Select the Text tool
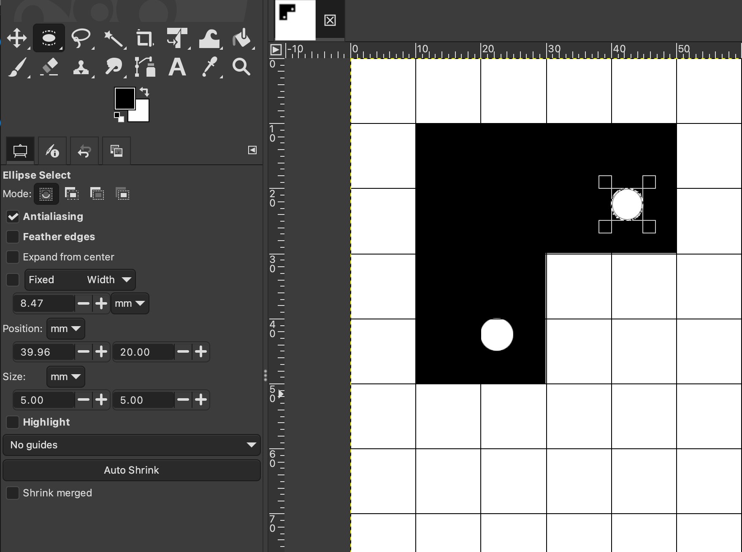The width and height of the screenshot is (742, 552). click(x=177, y=67)
